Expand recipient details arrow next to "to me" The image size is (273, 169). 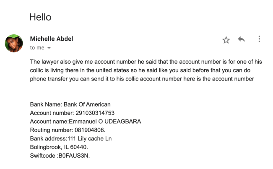(49, 48)
